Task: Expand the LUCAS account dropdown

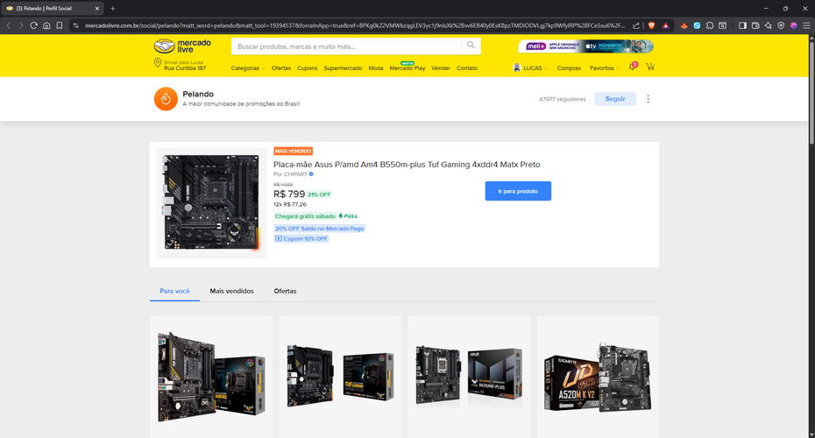Action: click(530, 68)
